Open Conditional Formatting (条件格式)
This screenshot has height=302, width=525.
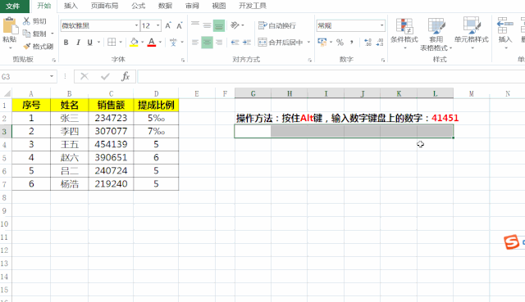pos(404,34)
